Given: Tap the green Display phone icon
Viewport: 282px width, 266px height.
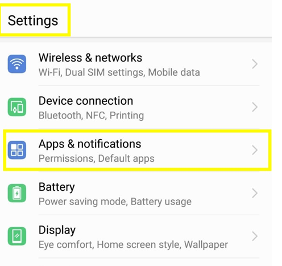Looking at the screenshot, I should 17,236.
